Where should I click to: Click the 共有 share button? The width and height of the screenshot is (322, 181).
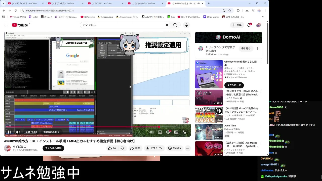(135, 148)
